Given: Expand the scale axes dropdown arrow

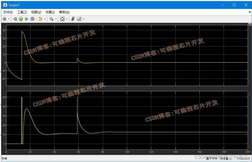Looking at the screenshot, I should pos(67,19).
